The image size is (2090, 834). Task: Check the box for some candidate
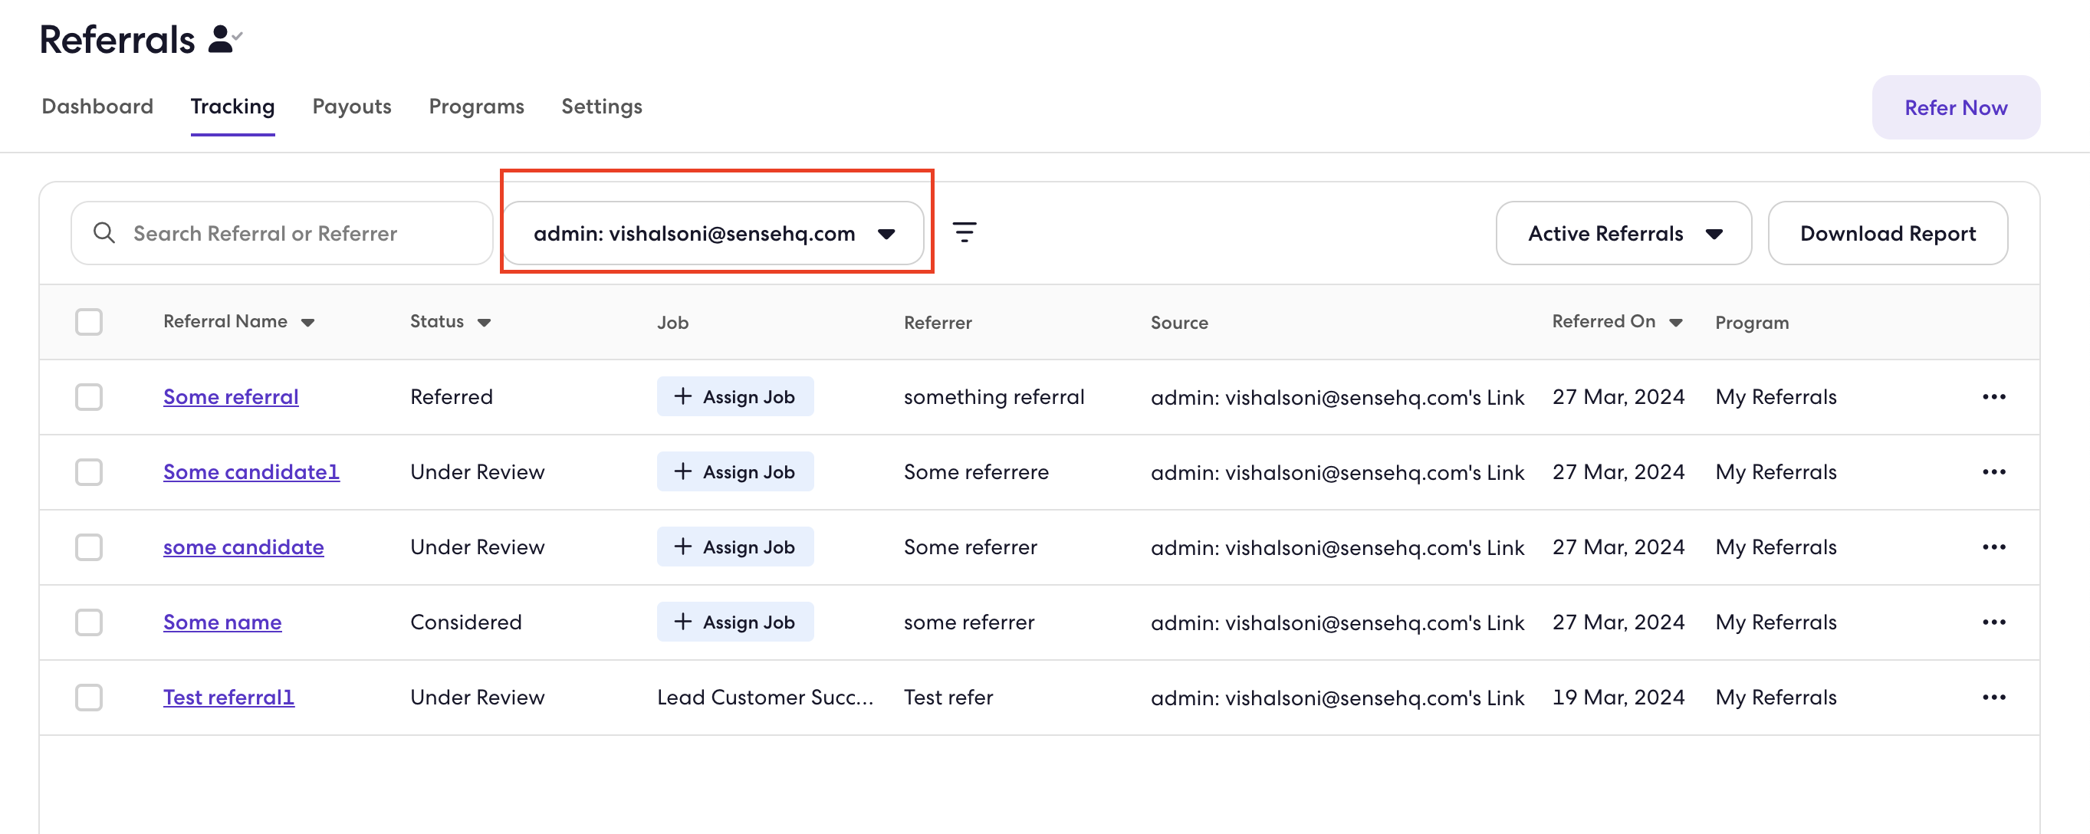click(88, 547)
